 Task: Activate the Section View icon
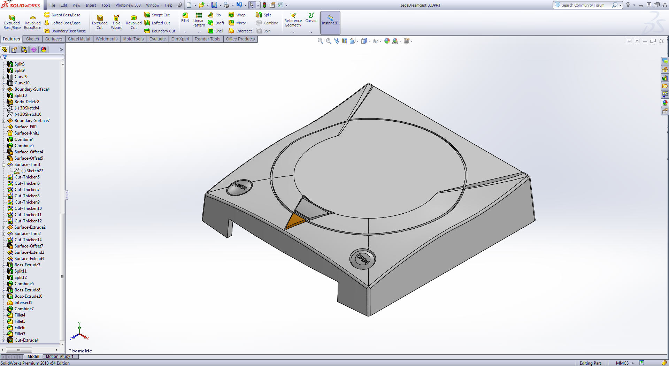345,41
